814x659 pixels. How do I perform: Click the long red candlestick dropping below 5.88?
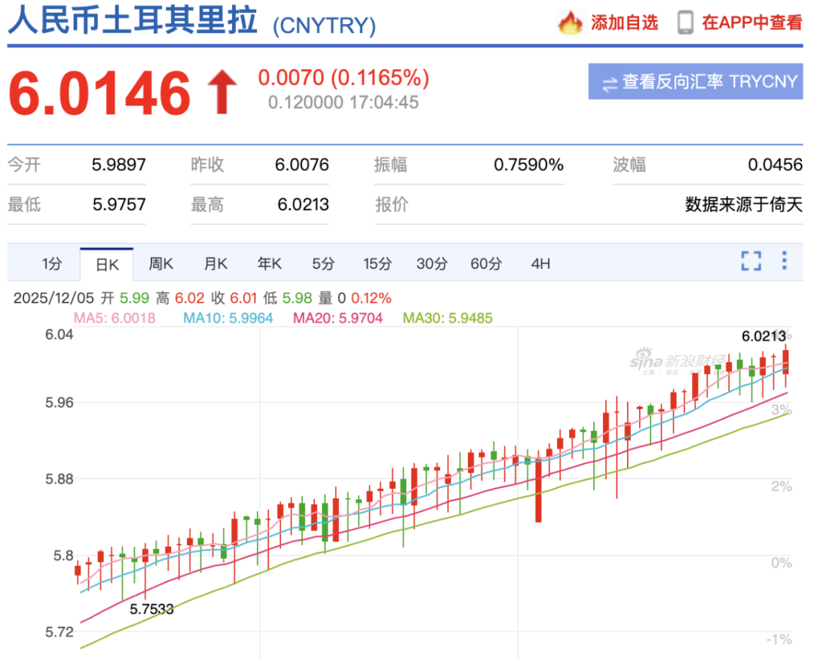click(538, 488)
